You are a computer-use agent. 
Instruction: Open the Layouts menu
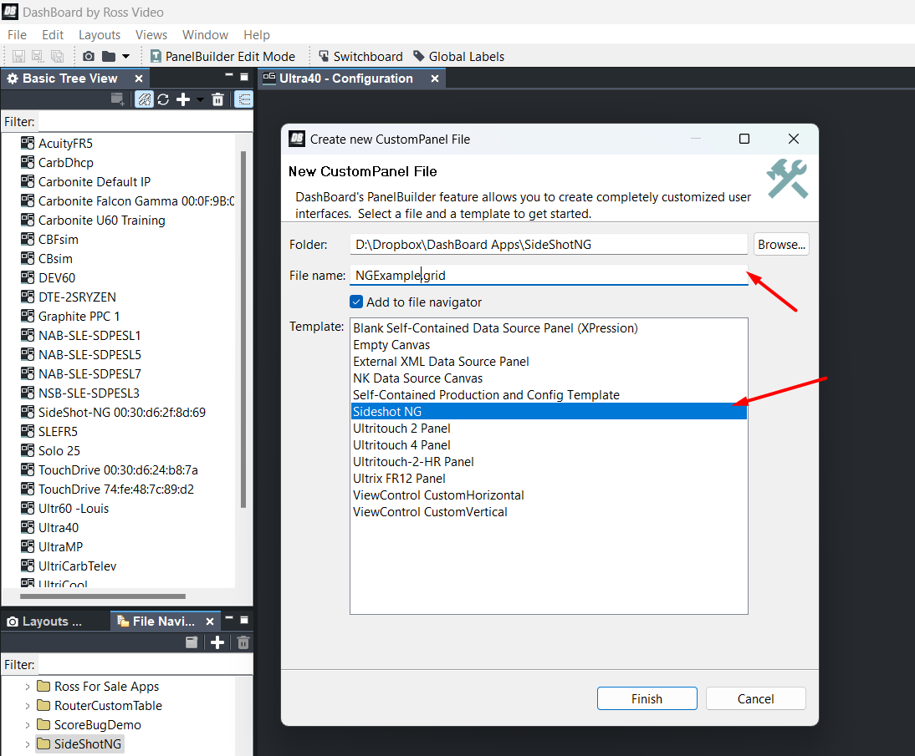100,35
